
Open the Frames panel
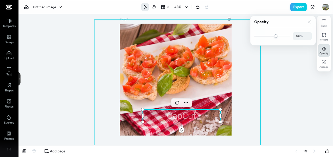(x=9, y=136)
